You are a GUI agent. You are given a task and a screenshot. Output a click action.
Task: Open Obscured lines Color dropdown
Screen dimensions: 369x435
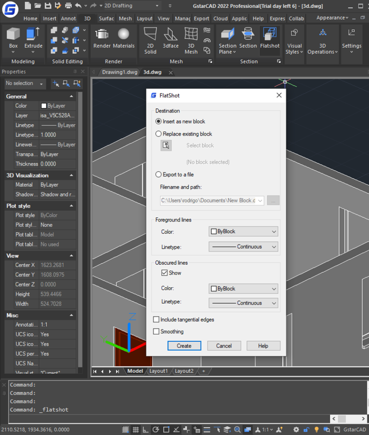click(243, 288)
